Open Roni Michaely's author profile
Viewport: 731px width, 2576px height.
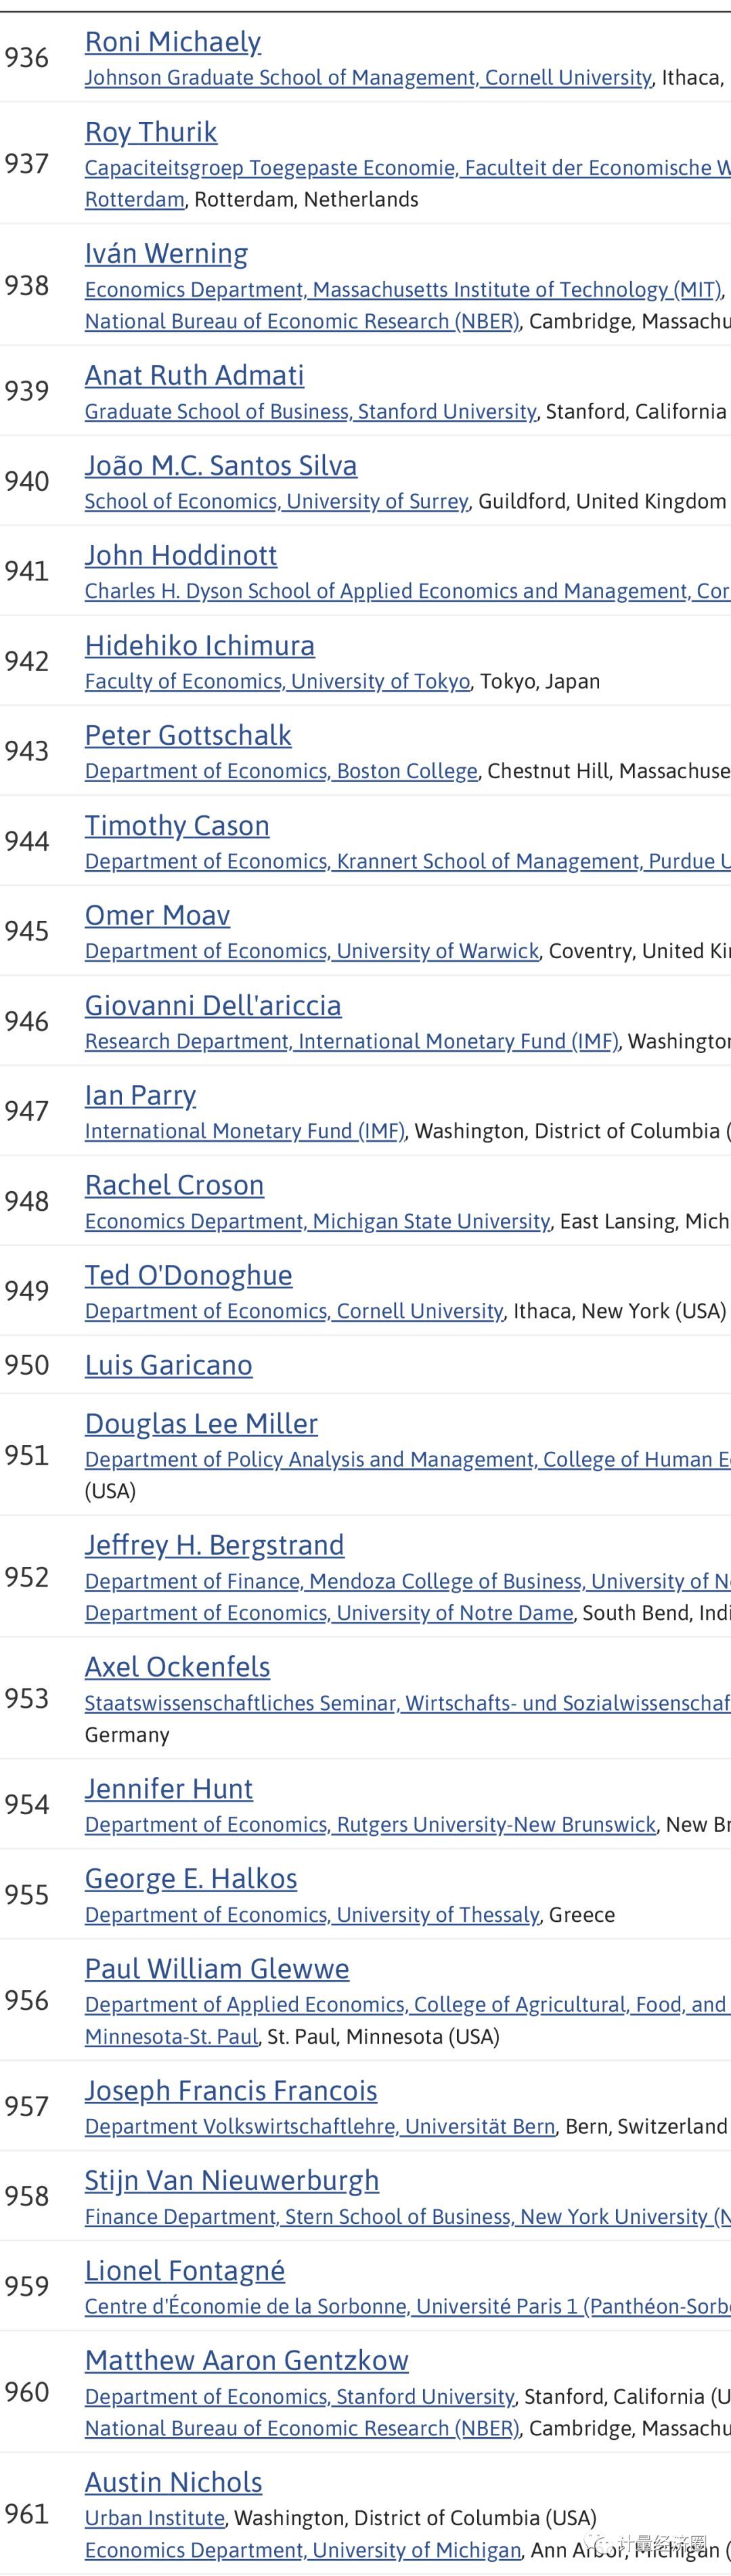pos(172,42)
